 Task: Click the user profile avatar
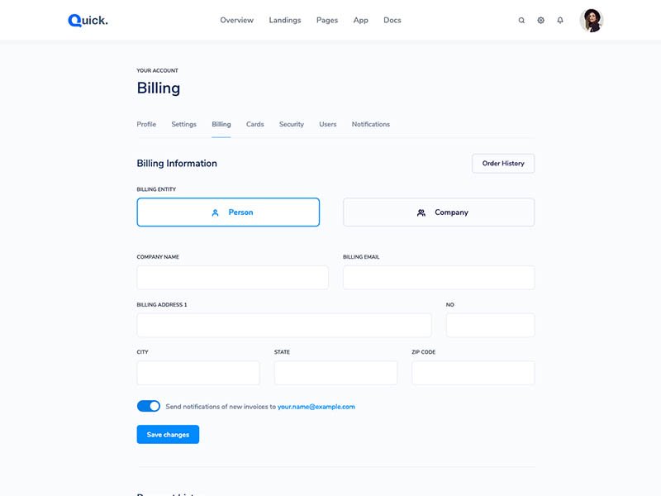(x=592, y=21)
